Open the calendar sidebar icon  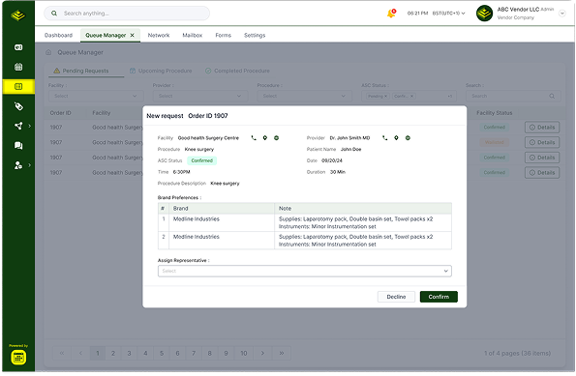[x=18, y=67]
